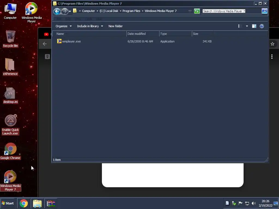Open the Google Chrome desktop shortcut
Viewport: 279px width, 209px height.
[x=10, y=151]
